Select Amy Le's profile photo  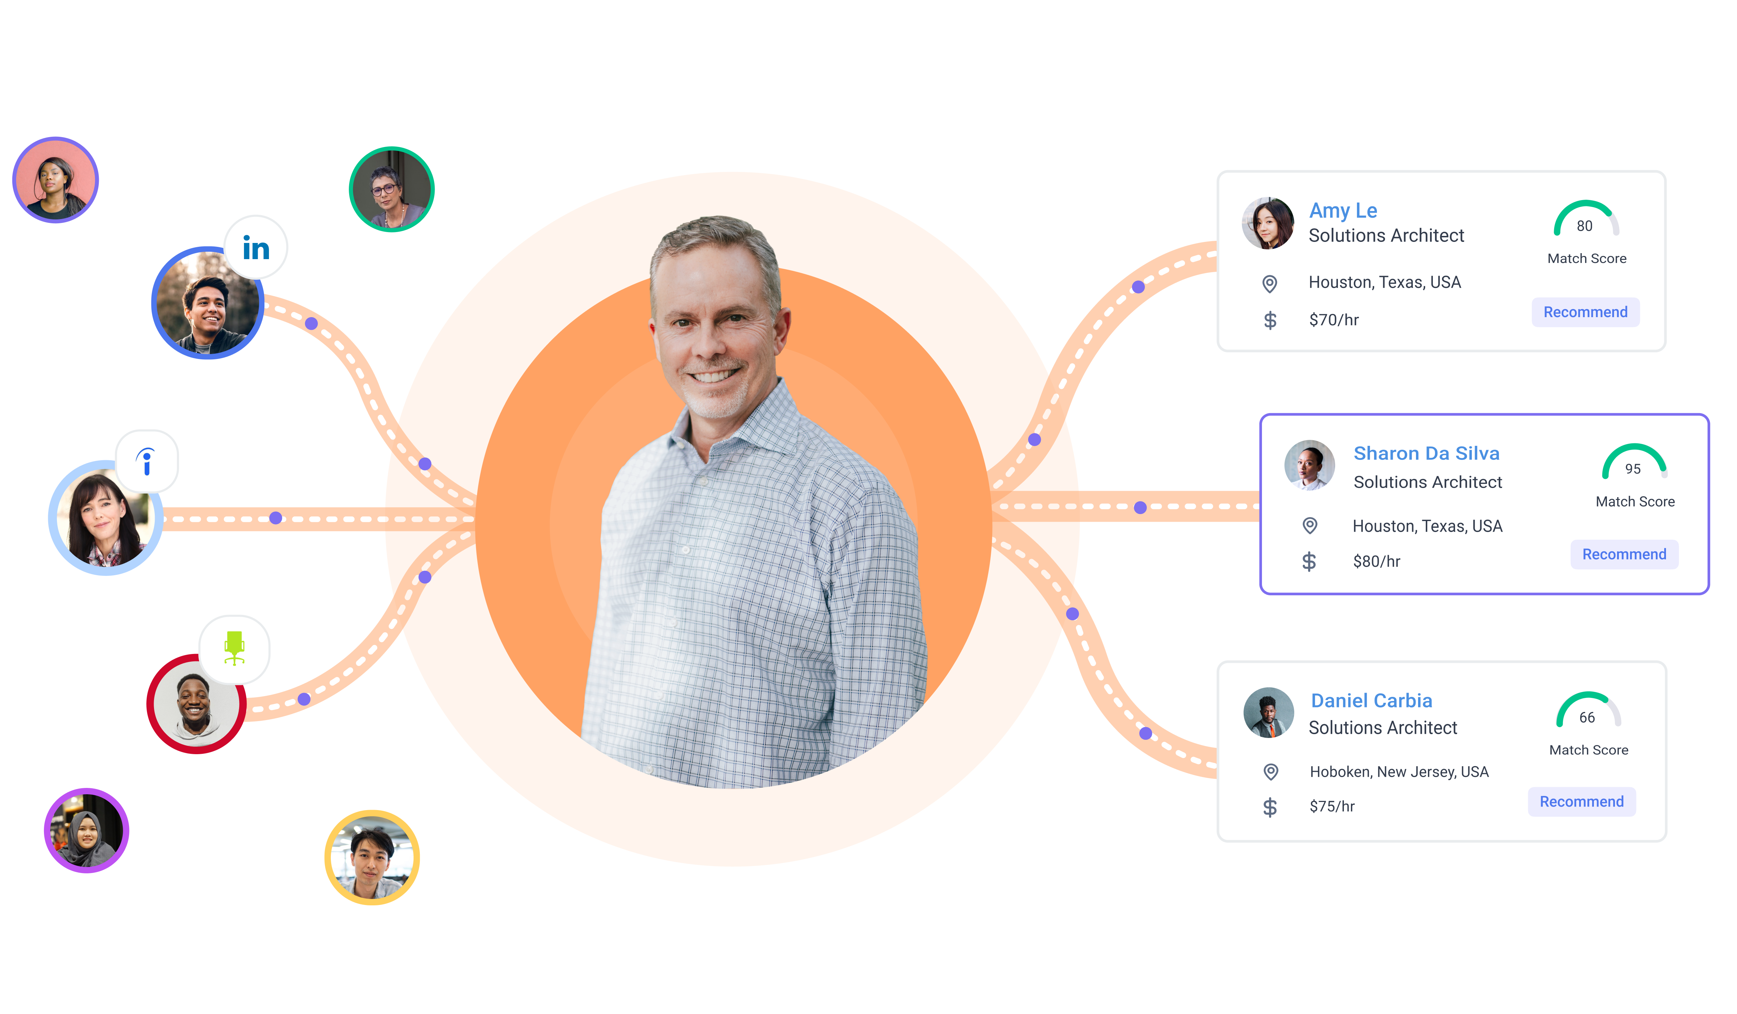[1268, 223]
